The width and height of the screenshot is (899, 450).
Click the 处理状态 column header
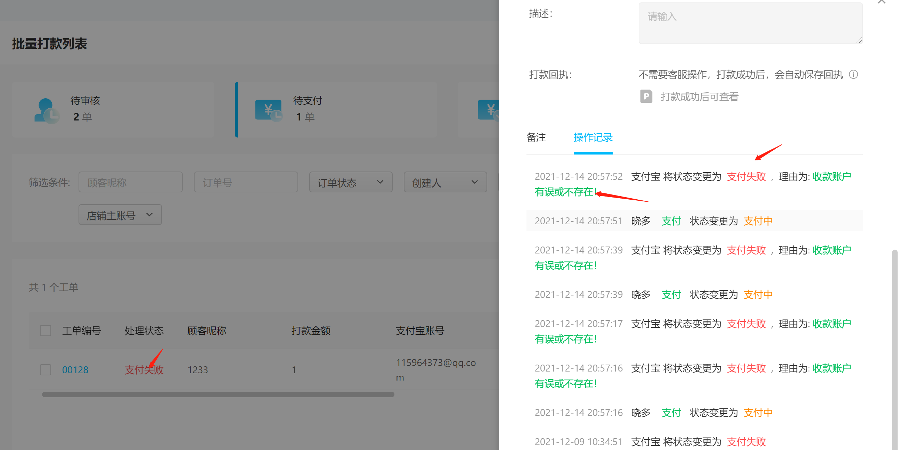point(144,331)
